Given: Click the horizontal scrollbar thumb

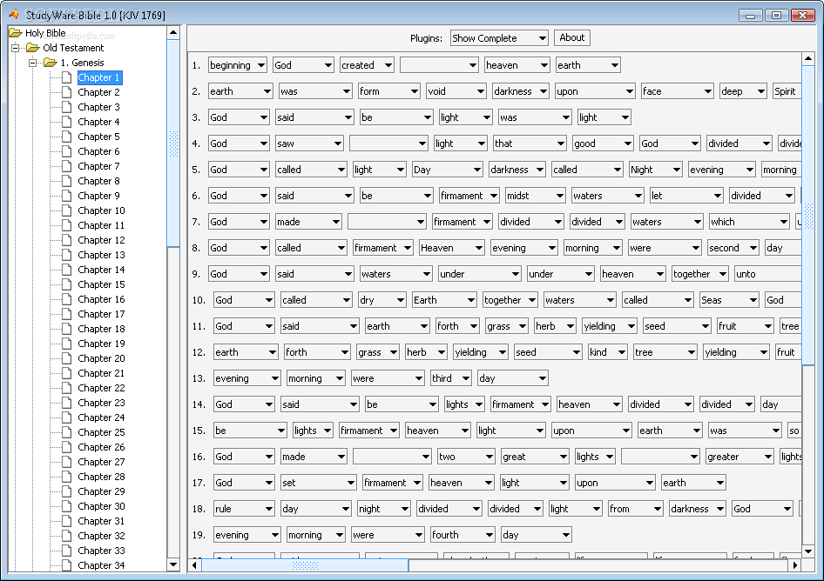Looking at the screenshot, I should pyautogui.click(x=305, y=565).
